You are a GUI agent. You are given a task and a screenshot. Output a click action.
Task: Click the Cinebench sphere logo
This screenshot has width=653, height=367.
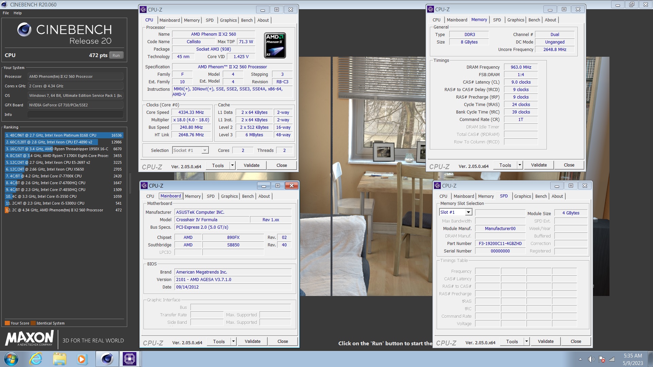point(24,30)
